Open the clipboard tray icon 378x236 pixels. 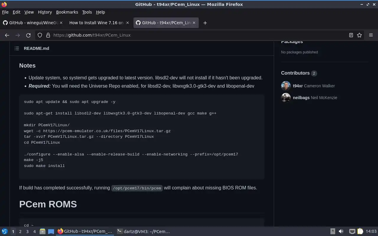[x=360, y=232]
